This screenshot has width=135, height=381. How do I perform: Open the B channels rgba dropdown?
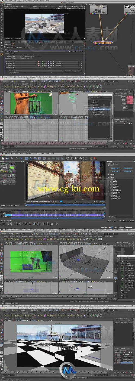point(24,64)
